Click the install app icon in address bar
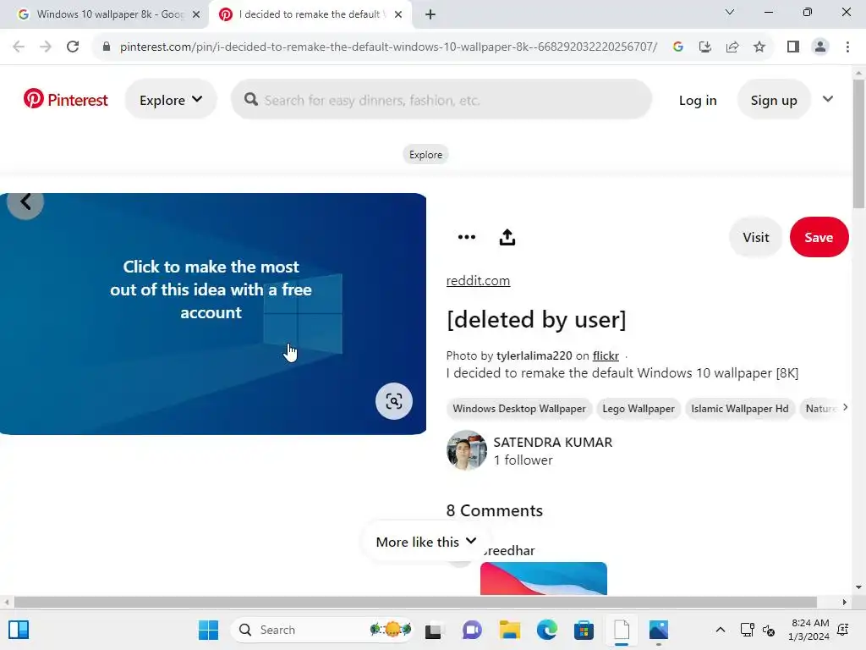Screen dimensions: 866x650 click(x=705, y=47)
